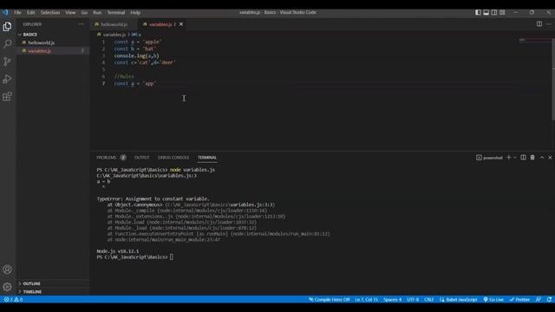This screenshot has height=312, width=555.
Task: Split the terminal pane
Action: (x=523, y=158)
